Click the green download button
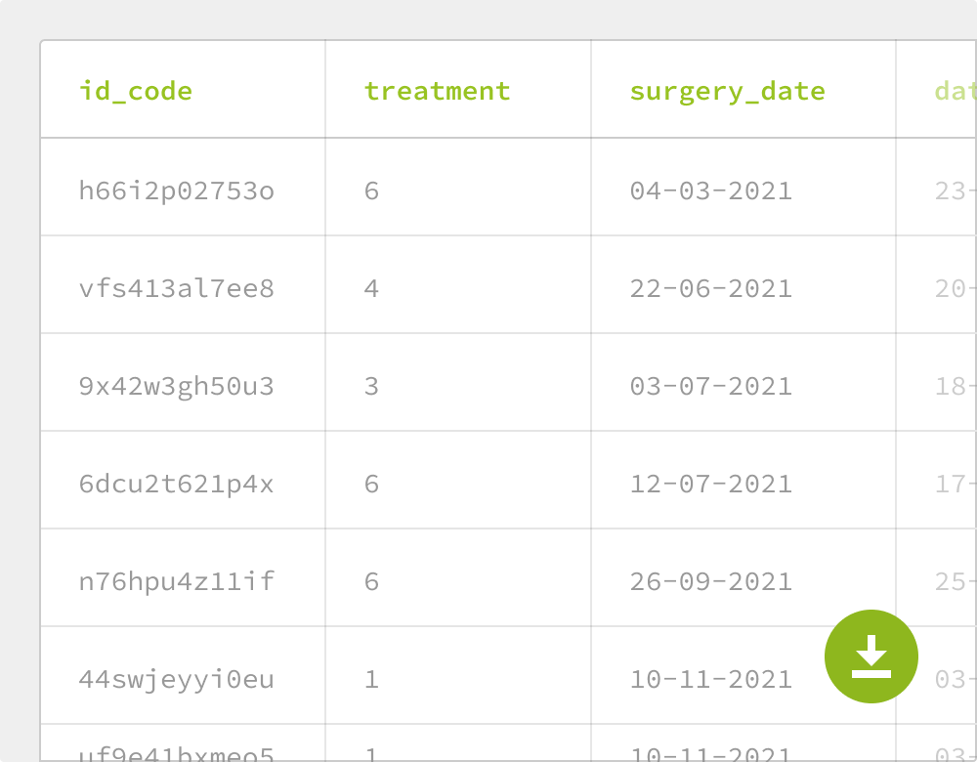Viewport: 977px width, 762px height. point(871,656)
